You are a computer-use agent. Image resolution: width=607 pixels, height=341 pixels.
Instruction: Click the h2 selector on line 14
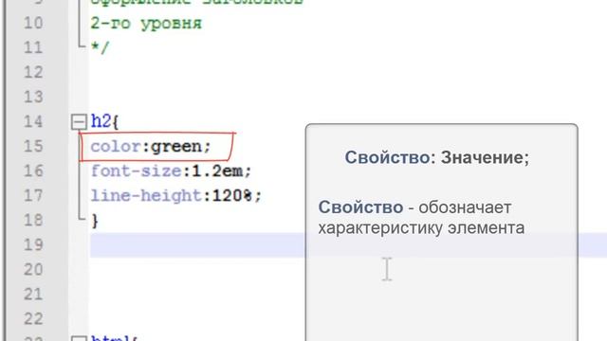(x=101, y=122)
